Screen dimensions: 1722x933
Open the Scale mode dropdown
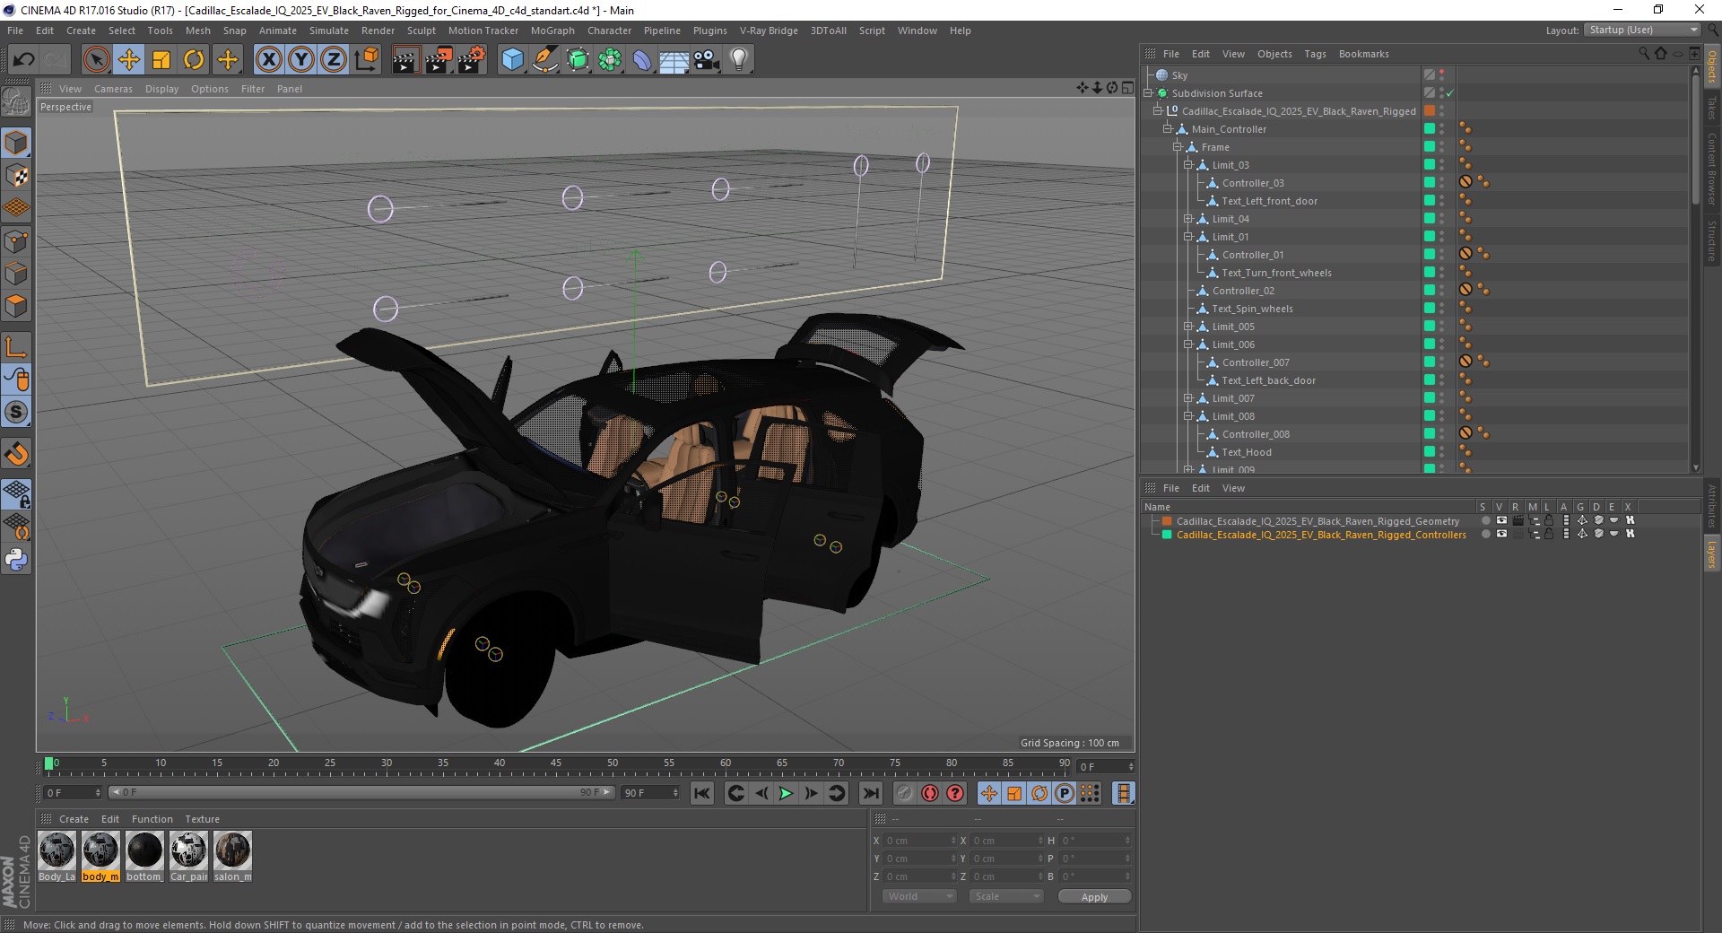(1006, 896)
